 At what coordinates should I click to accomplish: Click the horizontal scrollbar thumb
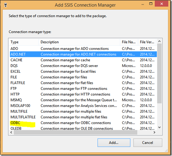[75, 132]
